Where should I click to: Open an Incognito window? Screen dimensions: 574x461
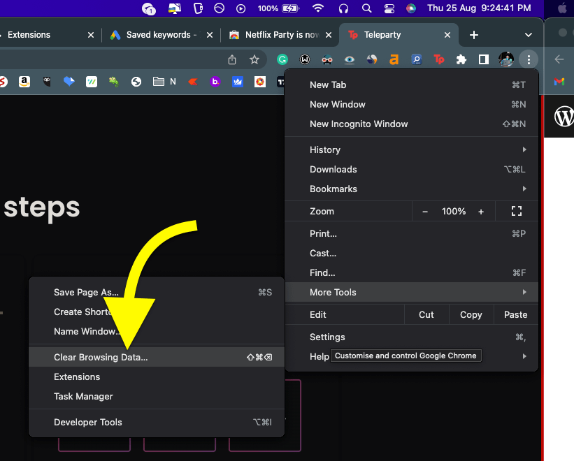(358, 124)
